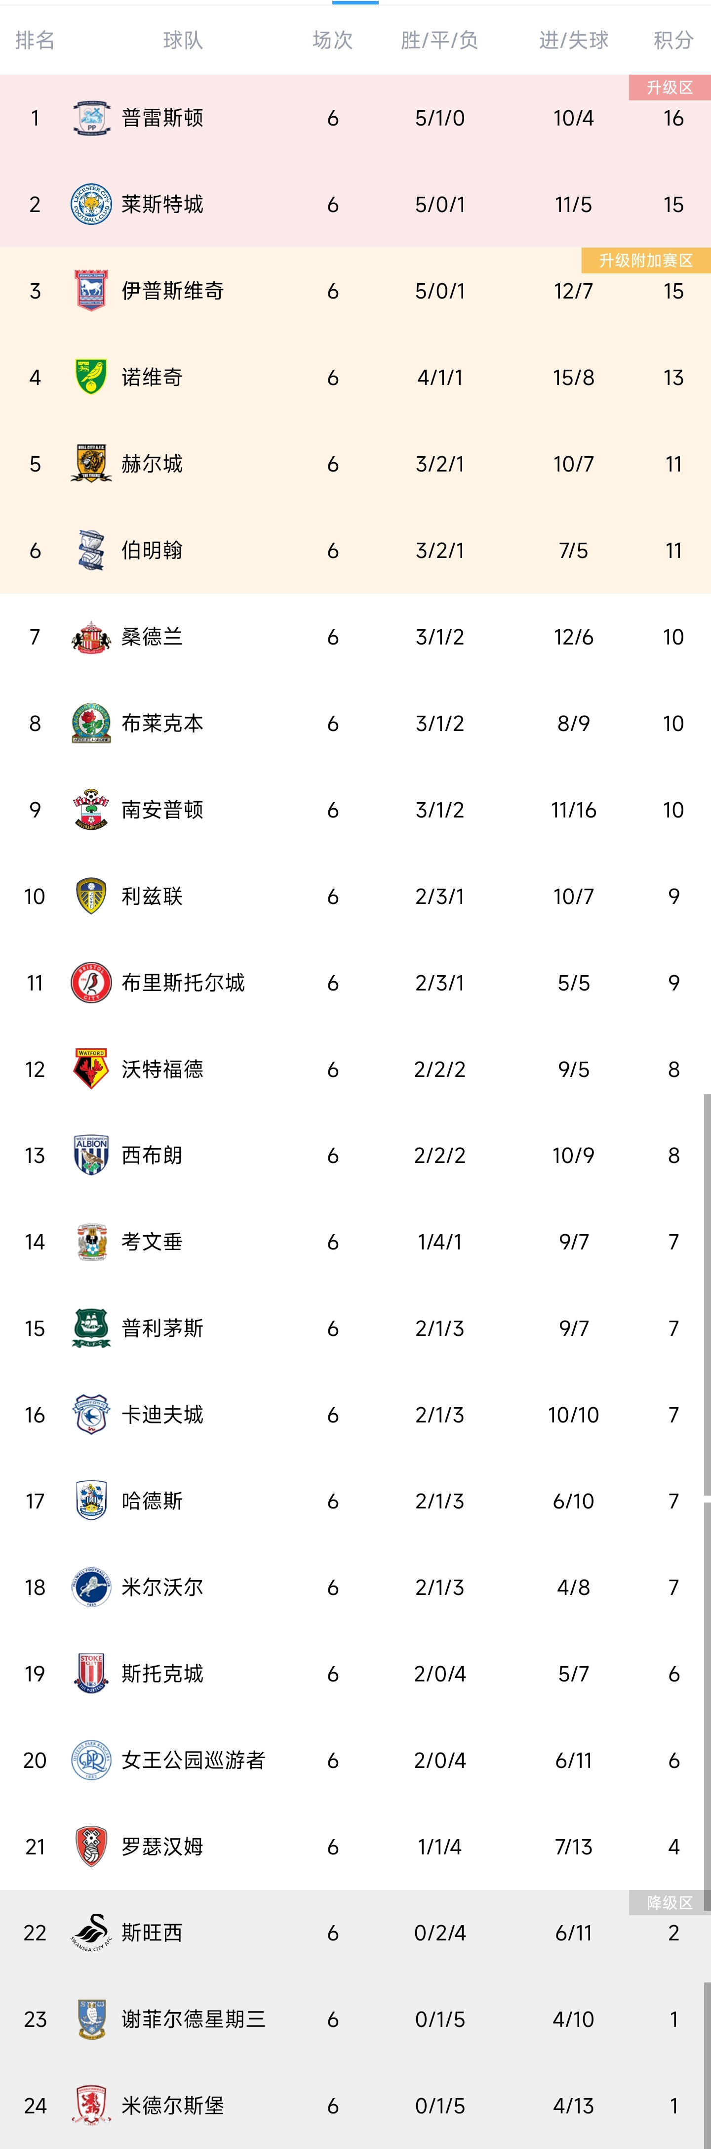Click the 排名 ranking column header
Screen dimensions: 711x2149
click(x=35, y=40)
